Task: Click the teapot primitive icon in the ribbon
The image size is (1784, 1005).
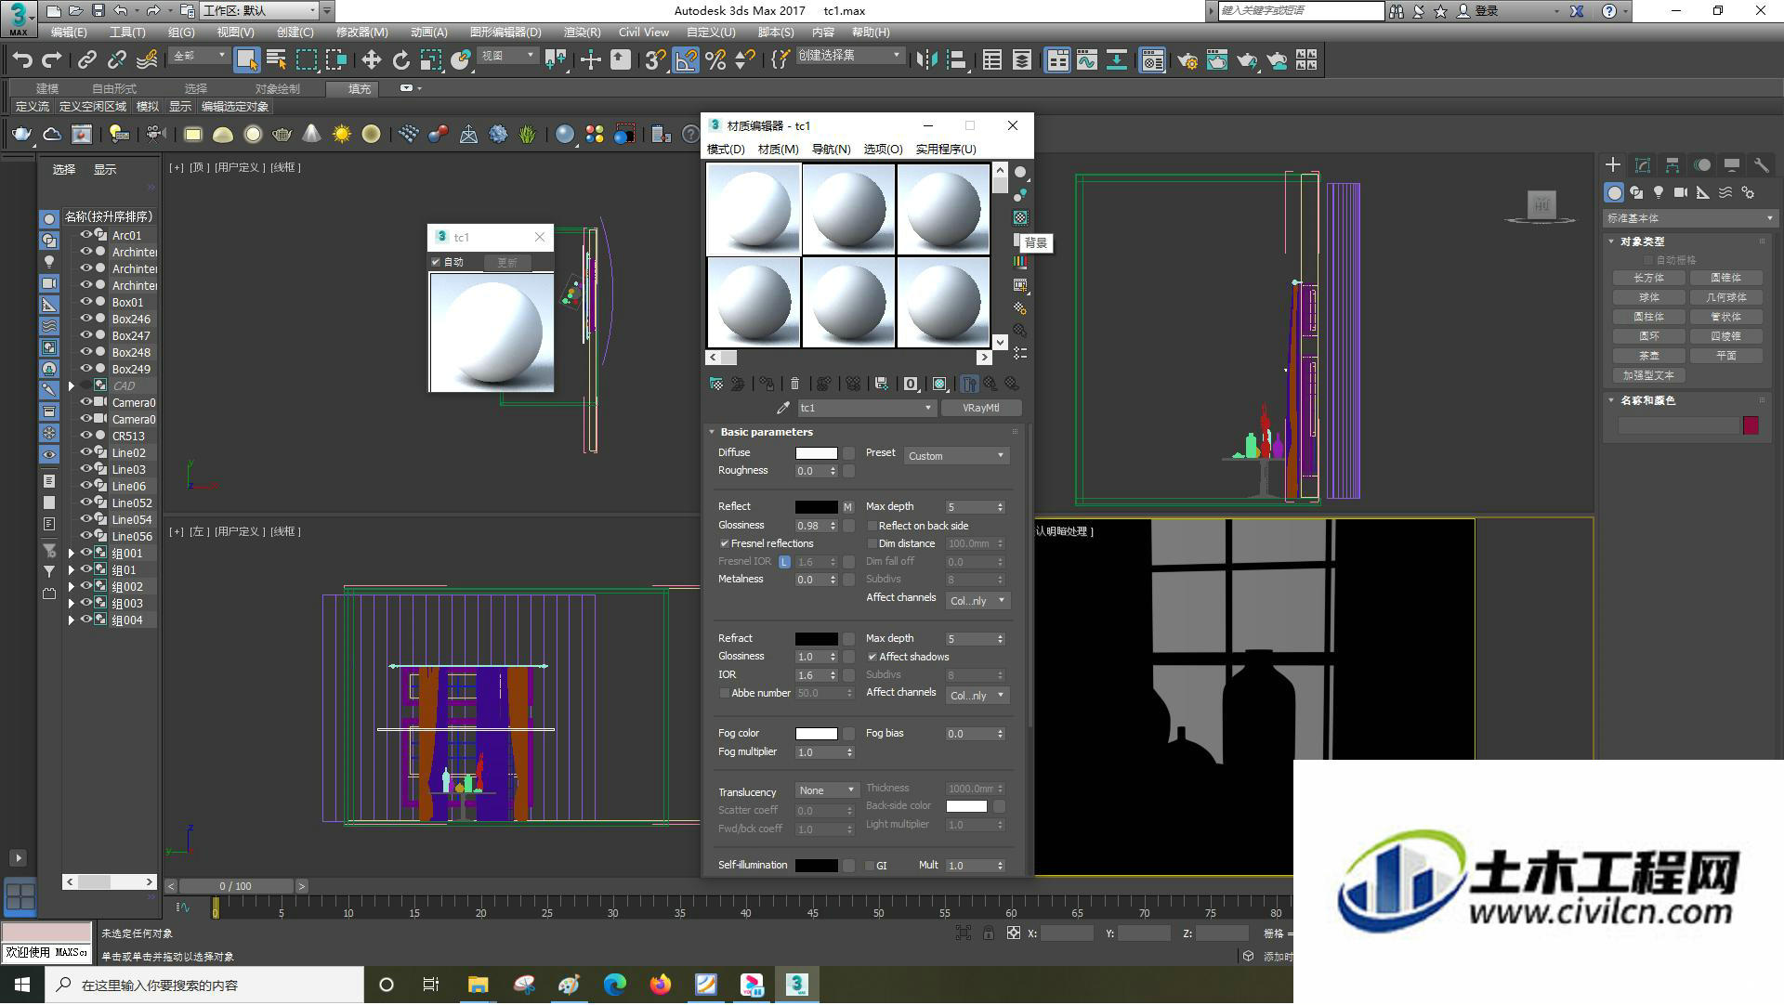Action: 282,135
